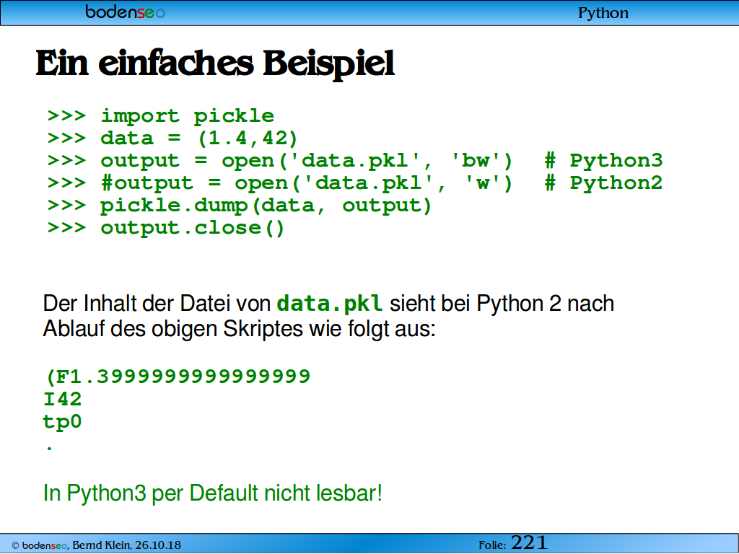Screen dimensions: 739x554
Task: Click the bodenseo logo in header
Action: [x=125, y=12]
